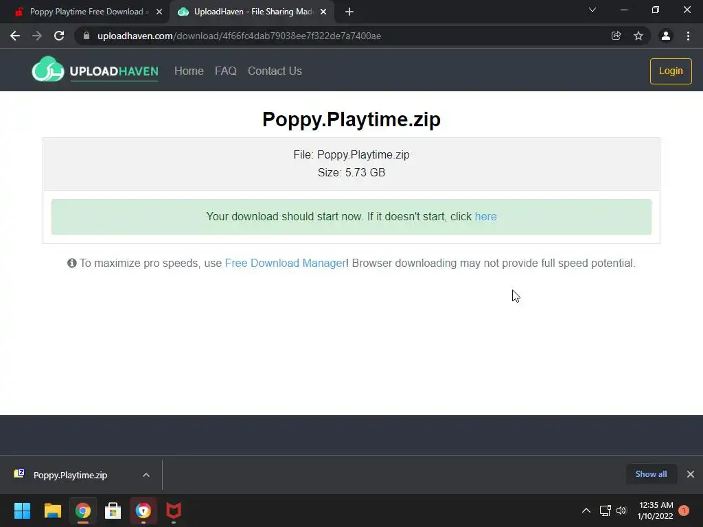Click the volume speaker icon
Viewport: 703px width, 527px height.
621,511
